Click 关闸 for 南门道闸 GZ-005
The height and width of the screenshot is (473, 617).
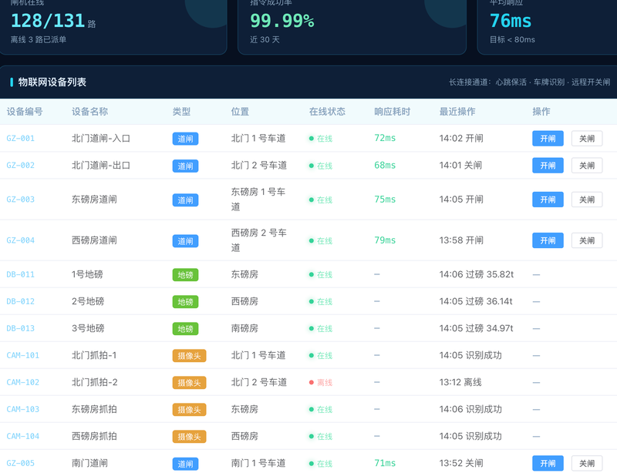(x=587, y=464)
